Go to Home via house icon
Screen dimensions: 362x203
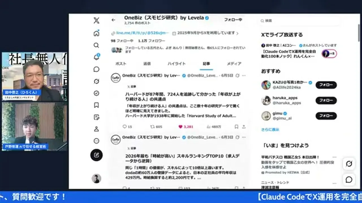(96, 33)
